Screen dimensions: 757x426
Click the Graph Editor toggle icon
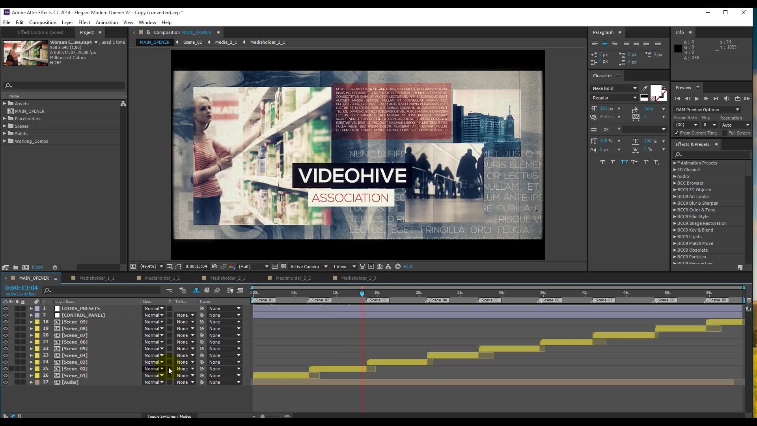pos(240,291)
